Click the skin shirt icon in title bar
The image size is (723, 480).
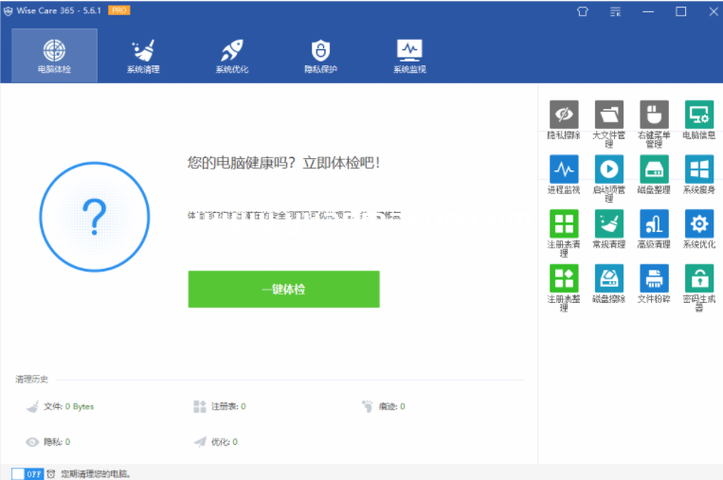[x=583, y=11]
